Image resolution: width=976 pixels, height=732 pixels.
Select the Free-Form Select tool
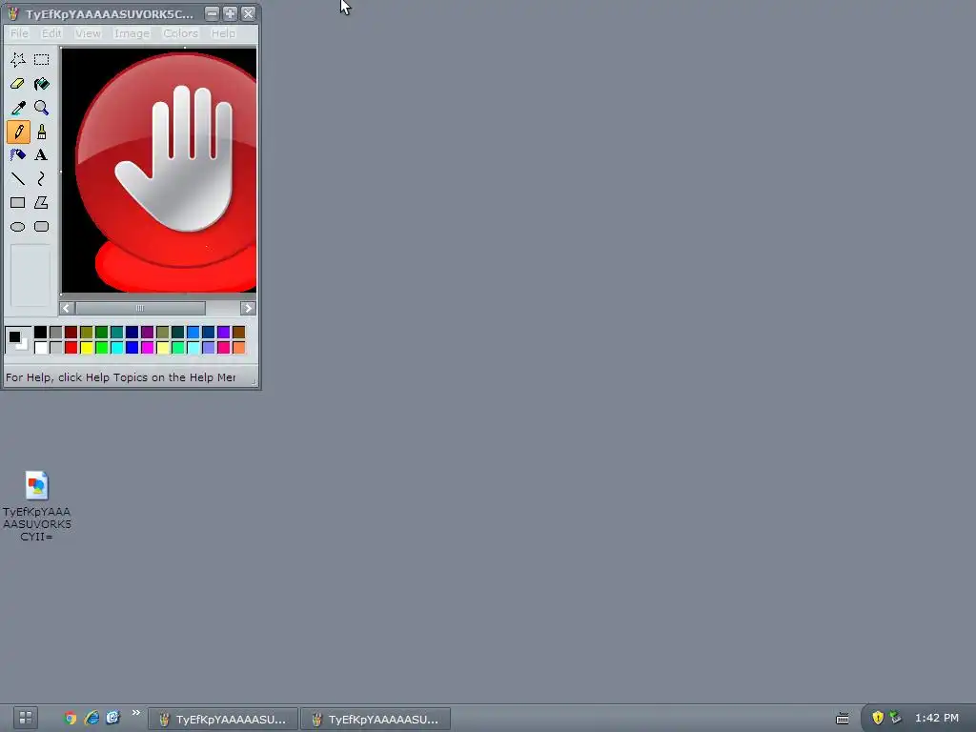pos(18,60)
